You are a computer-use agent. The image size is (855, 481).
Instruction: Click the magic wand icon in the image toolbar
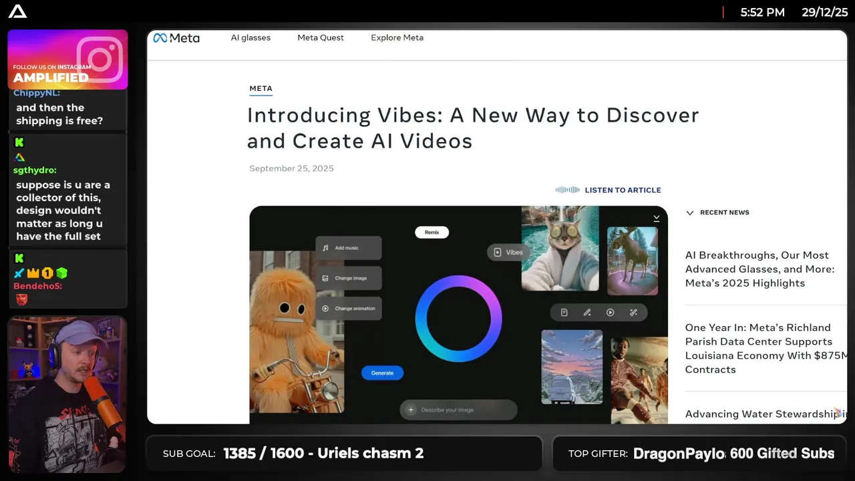point(633,313)
